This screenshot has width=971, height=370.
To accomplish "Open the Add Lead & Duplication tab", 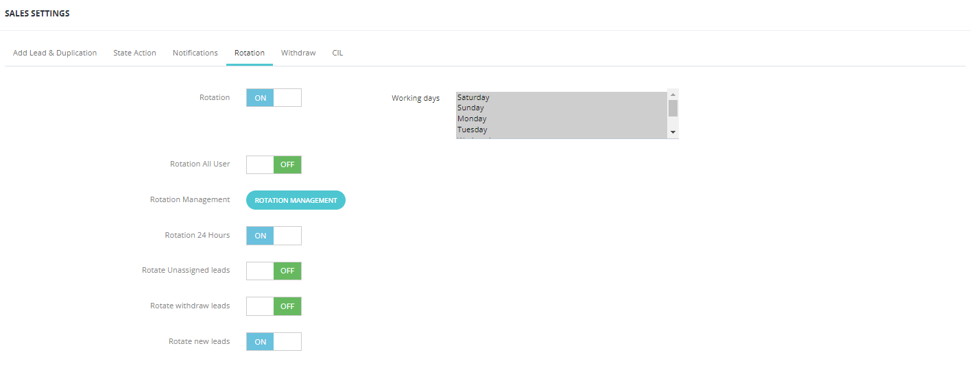I will coord(55,53).
